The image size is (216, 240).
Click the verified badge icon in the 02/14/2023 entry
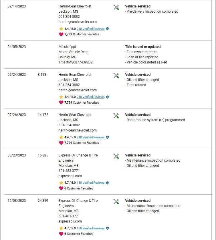pos(108,29)
